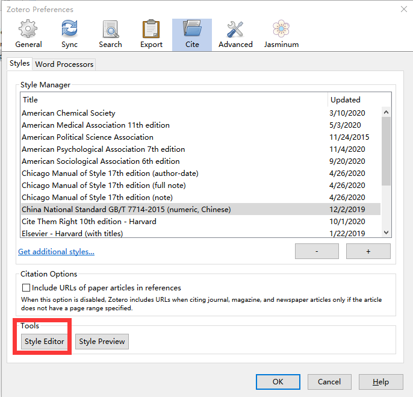This screenshot has width=413, height=397.
Task: Switch to the Word Processors tab
Action: coord(64,64)
